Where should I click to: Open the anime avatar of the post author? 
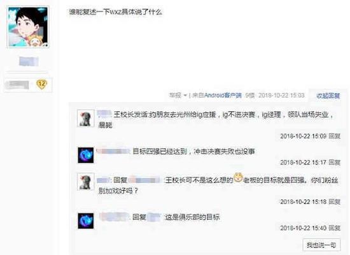pyautogui.click(x=28, y=27)
